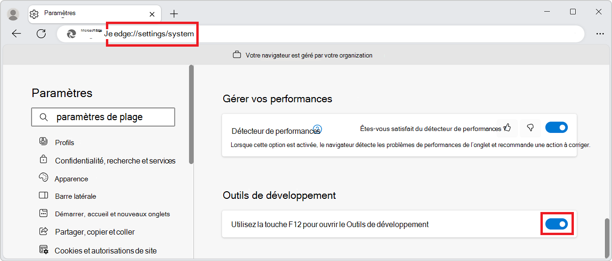Close the Paramètres tab
The image size is (612, 261).
pos(152,14)
